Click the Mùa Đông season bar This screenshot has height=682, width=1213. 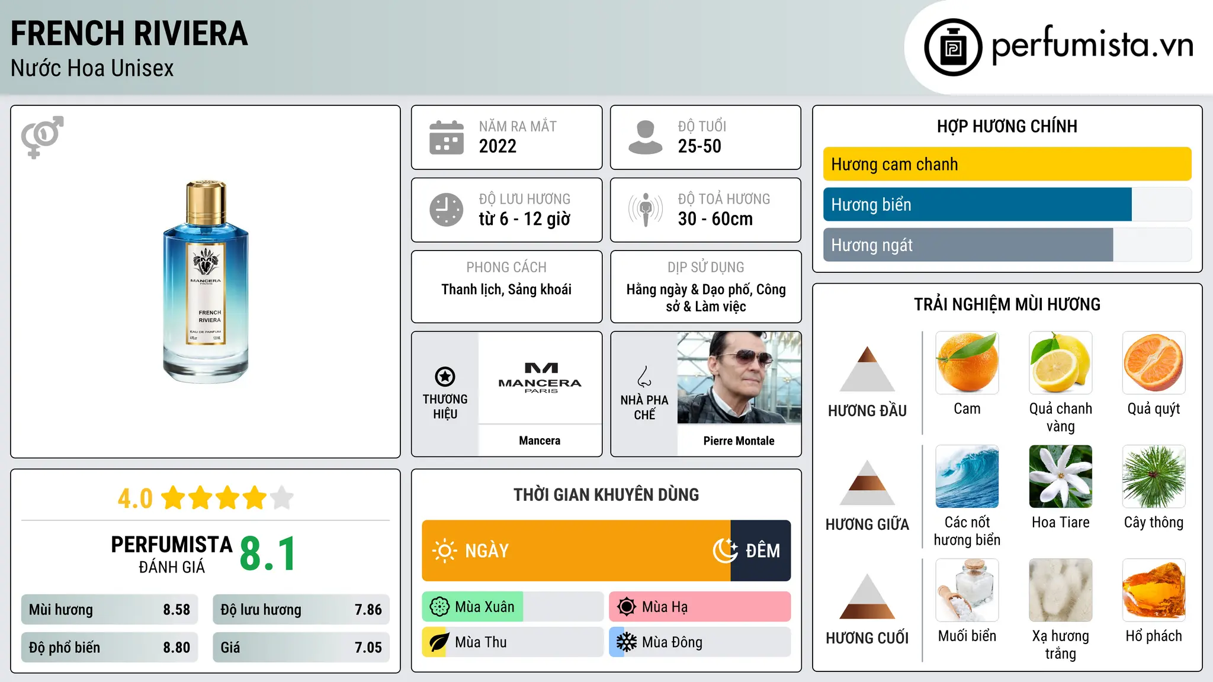coord(700,642)
